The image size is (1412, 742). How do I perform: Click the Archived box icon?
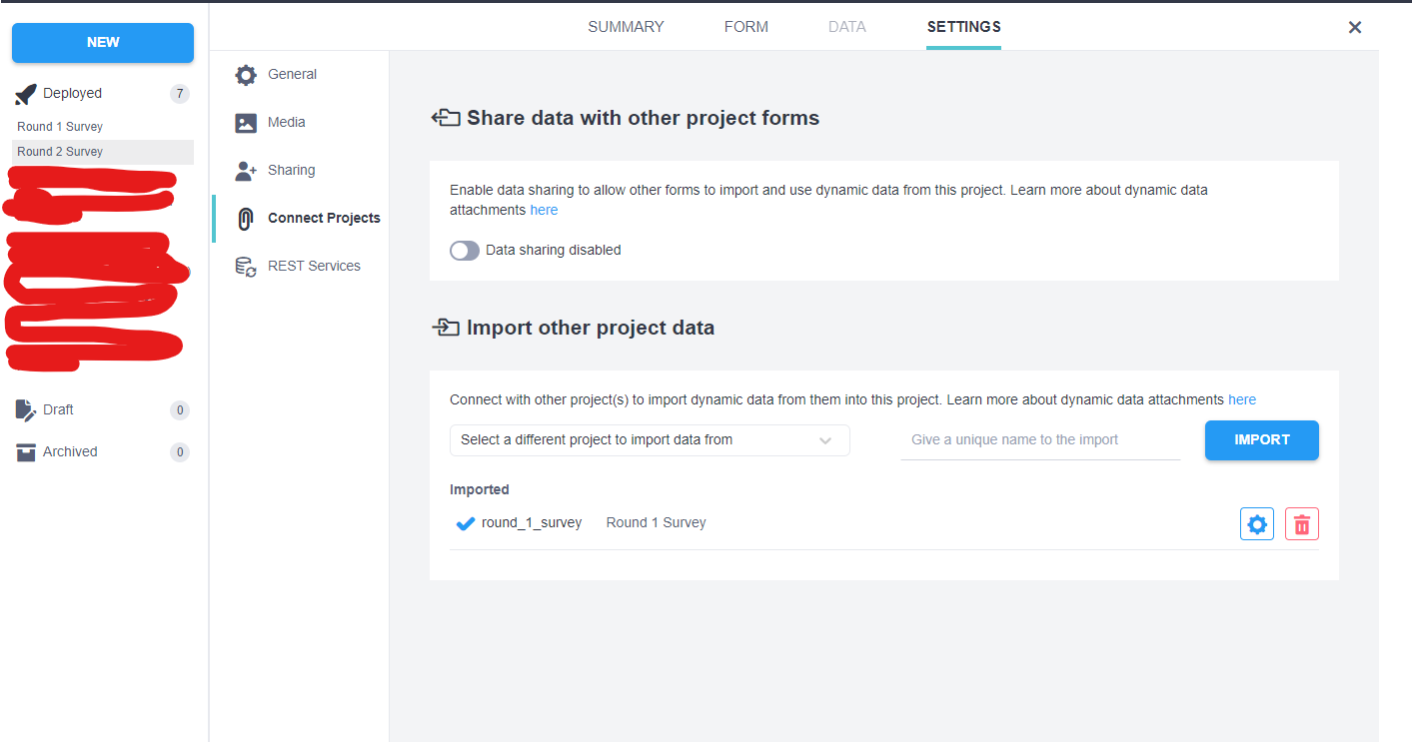point(26,452)
